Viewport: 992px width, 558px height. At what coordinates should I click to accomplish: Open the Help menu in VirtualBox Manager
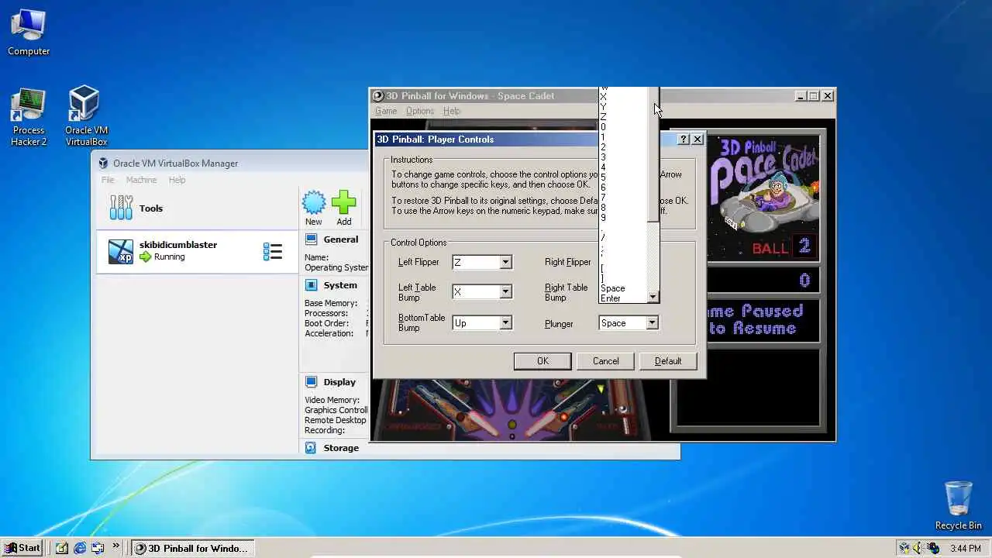tap(177, 180)
